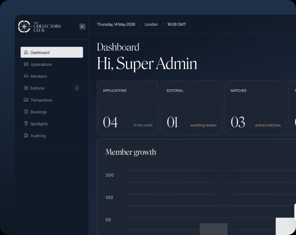Click the 'The Collectors Club' wordmark
The width and height of the screenshot is (296, 235).
coord(47,27)
